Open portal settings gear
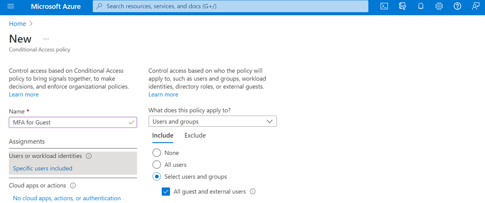This screenshot has height=203, width=485. point(439,6)
